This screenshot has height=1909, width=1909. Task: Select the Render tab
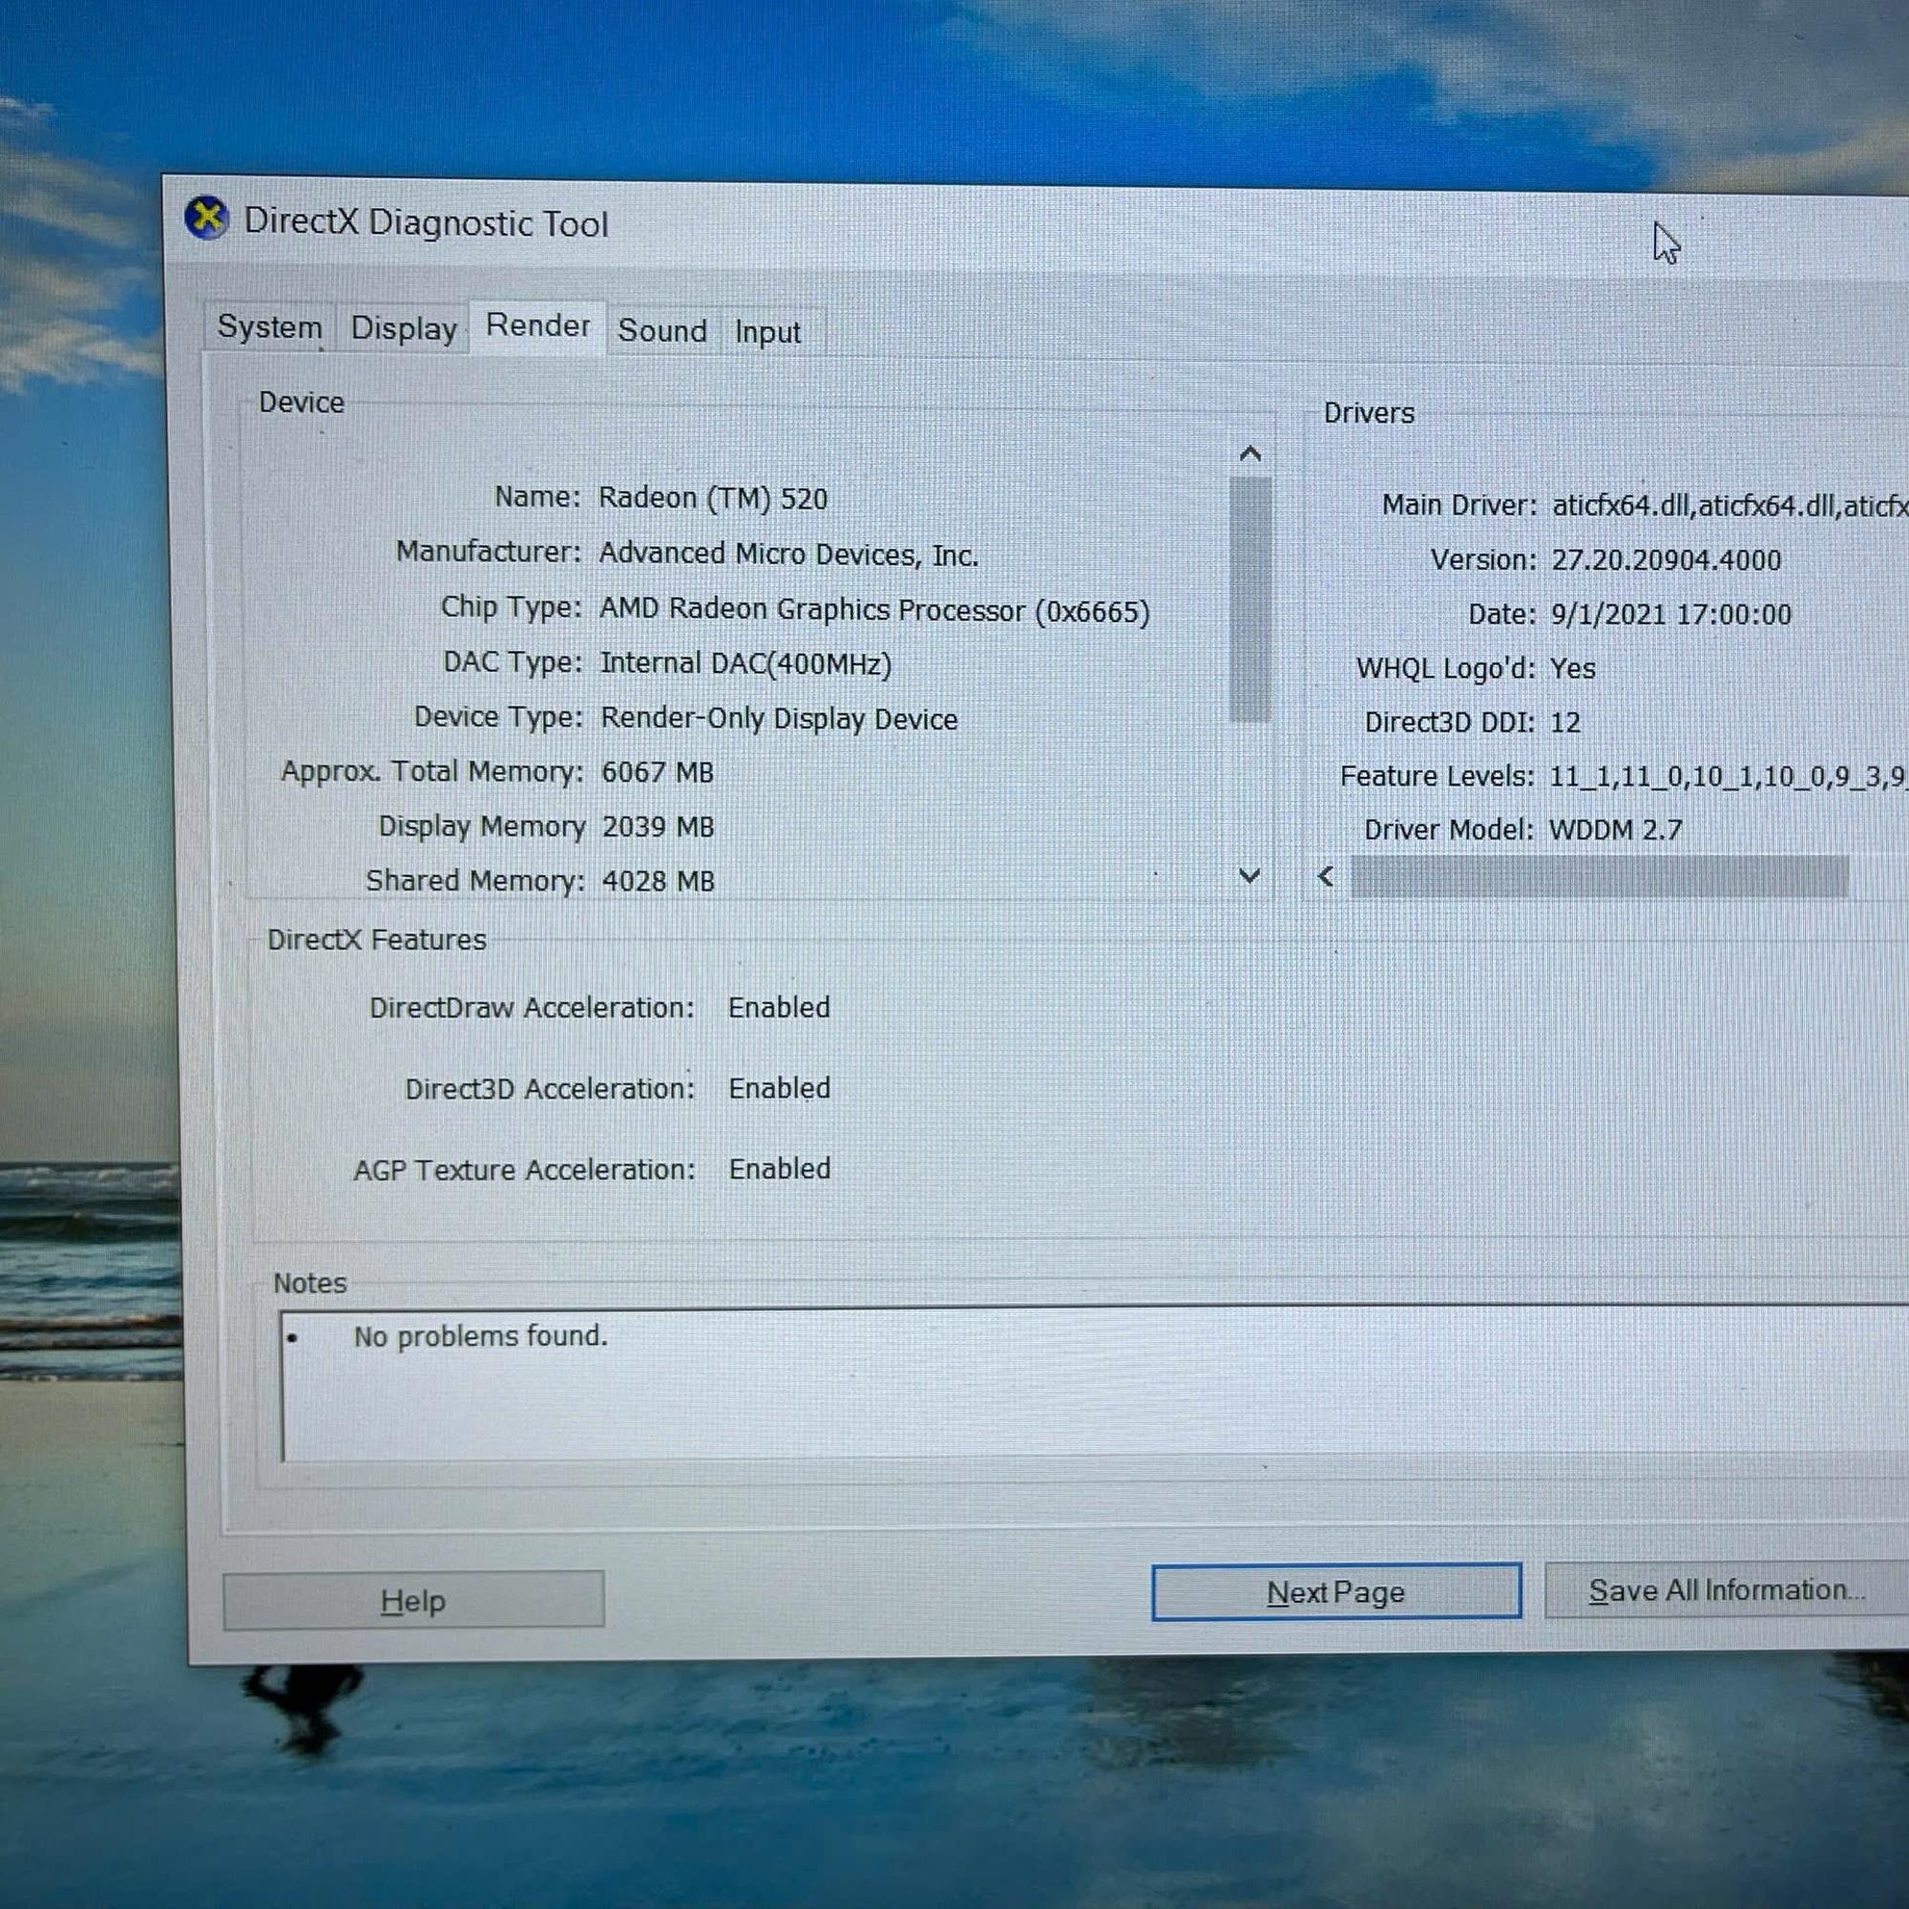point(537,325)
